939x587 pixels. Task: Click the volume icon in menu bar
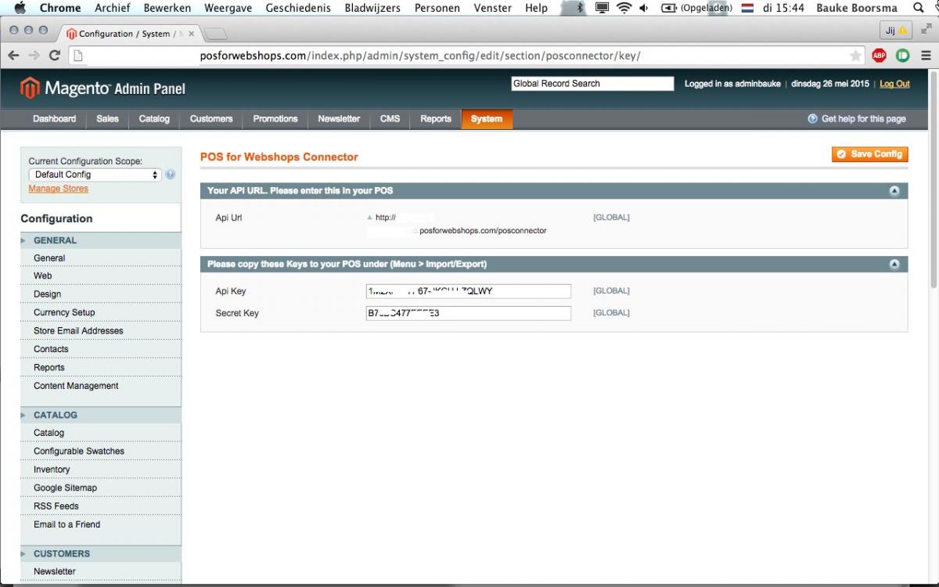[643, 8]
